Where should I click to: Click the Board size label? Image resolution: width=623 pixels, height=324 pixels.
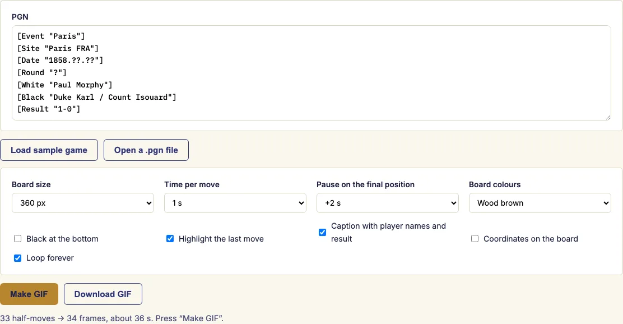(x=31, y=184)
